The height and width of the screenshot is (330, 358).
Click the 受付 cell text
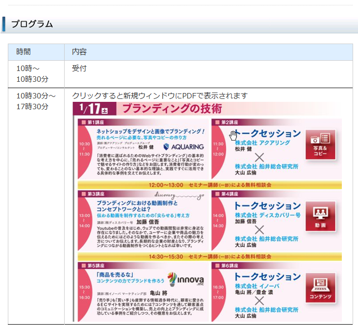point(79,68)
